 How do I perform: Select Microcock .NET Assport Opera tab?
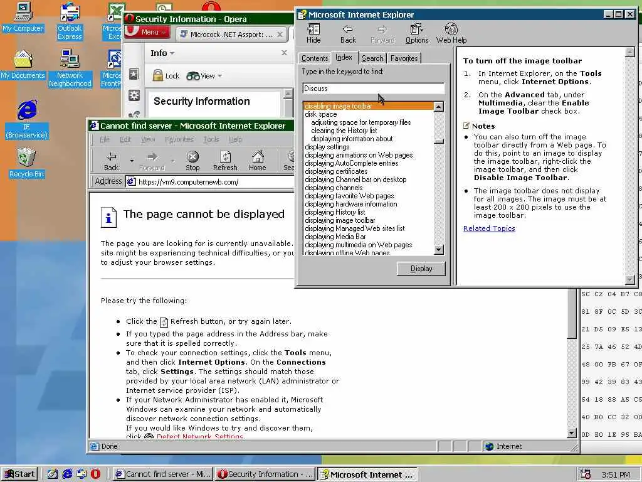[x=232, y=35]
